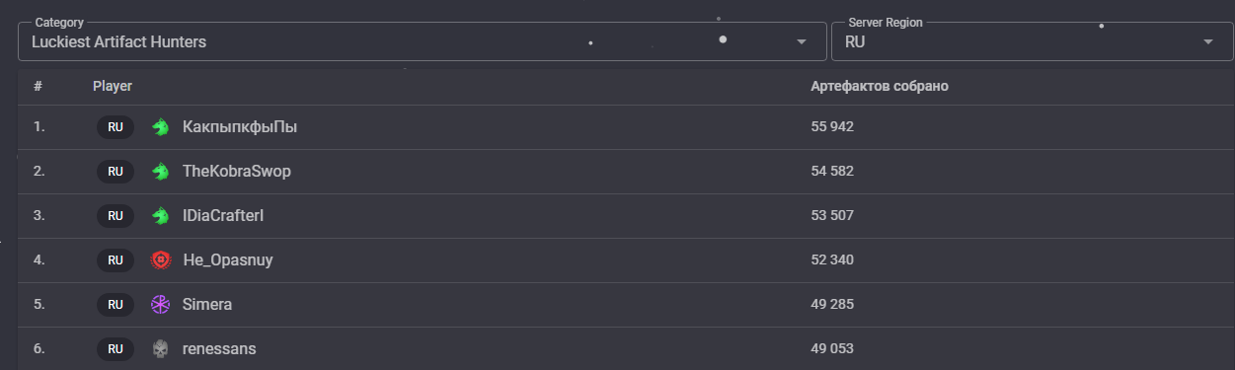The height and width of the screenshot is (370, 1235).
Task: Click the red faction emblem next to He_Opasnuy
Action: [x=160, y=260]
